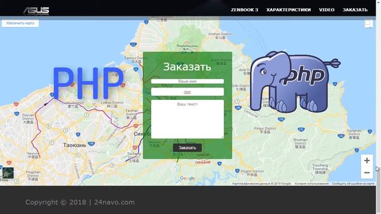The width and height of the screenshot is (381, 214).
Task: Click the Tucheng District map label
Action: [134, 157]
